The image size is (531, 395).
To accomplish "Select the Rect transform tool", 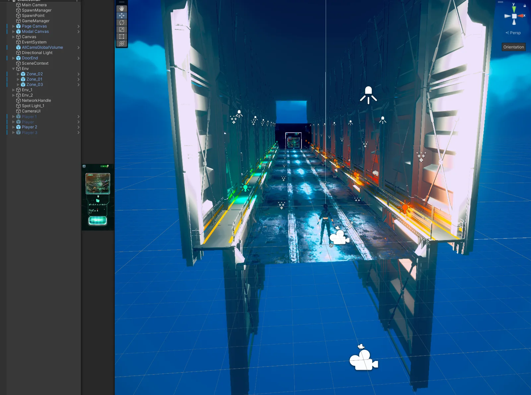I will coord(122,36).
